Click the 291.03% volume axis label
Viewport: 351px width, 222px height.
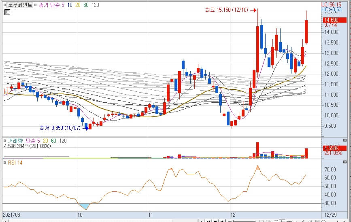[x=333, y=153]
